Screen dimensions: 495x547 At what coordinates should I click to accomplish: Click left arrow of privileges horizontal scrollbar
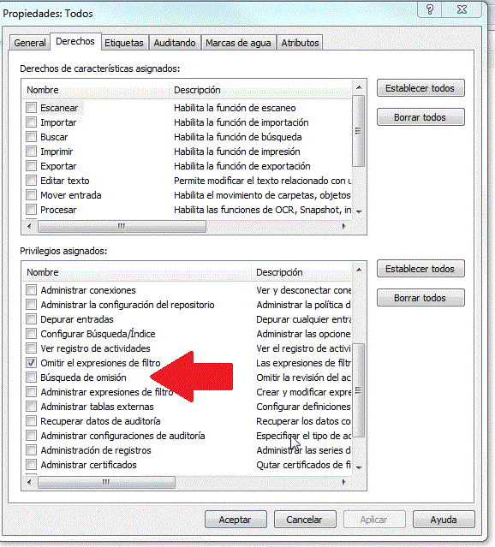[29, 482]
